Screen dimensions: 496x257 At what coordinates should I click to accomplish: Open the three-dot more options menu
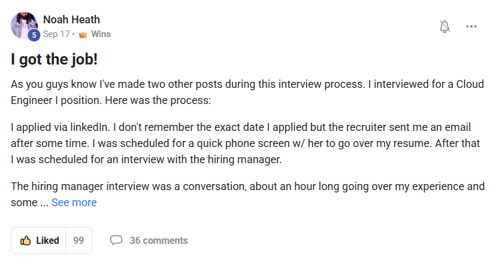coord(471,26)
